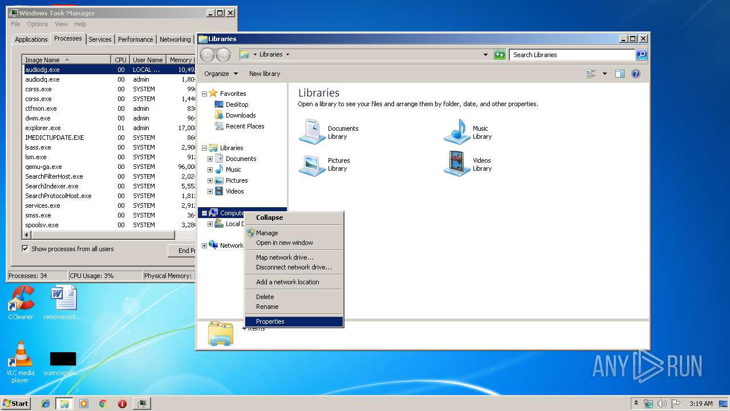Open the address bar history dropdown

click(485, 55)
